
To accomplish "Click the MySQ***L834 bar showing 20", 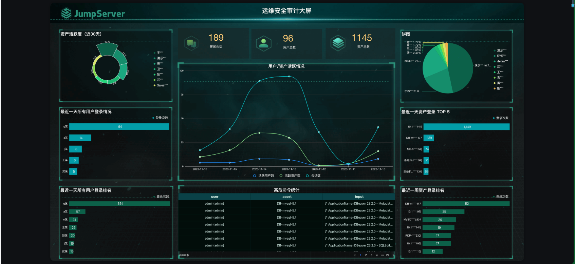I will point(439,220).
